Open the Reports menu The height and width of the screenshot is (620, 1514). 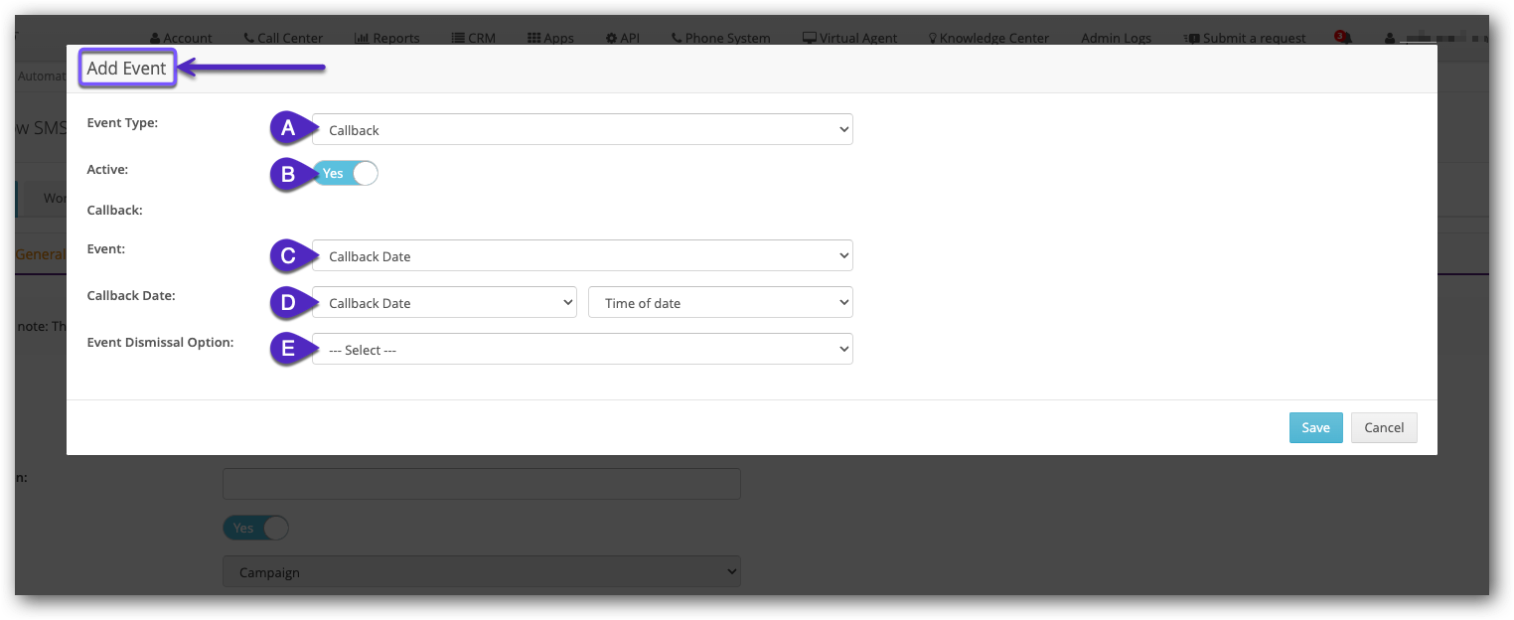click(x=387, y=38)
